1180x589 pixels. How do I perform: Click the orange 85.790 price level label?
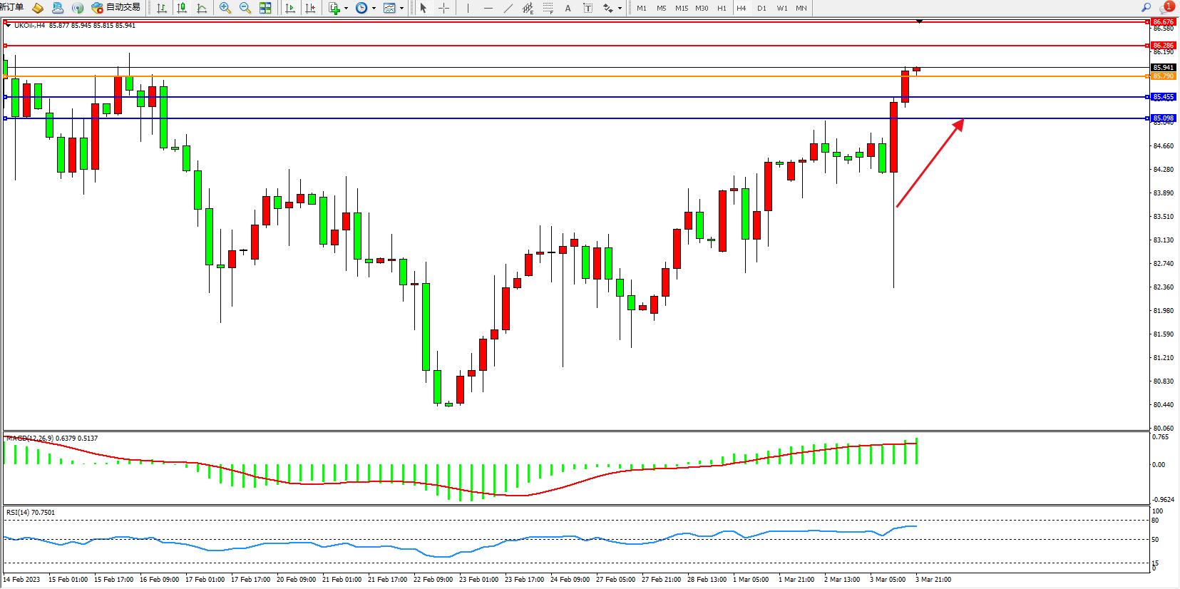[x=1163, y=76]
